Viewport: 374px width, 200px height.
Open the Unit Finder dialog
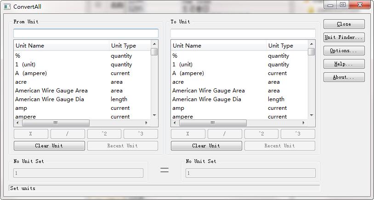click(344, 37)
